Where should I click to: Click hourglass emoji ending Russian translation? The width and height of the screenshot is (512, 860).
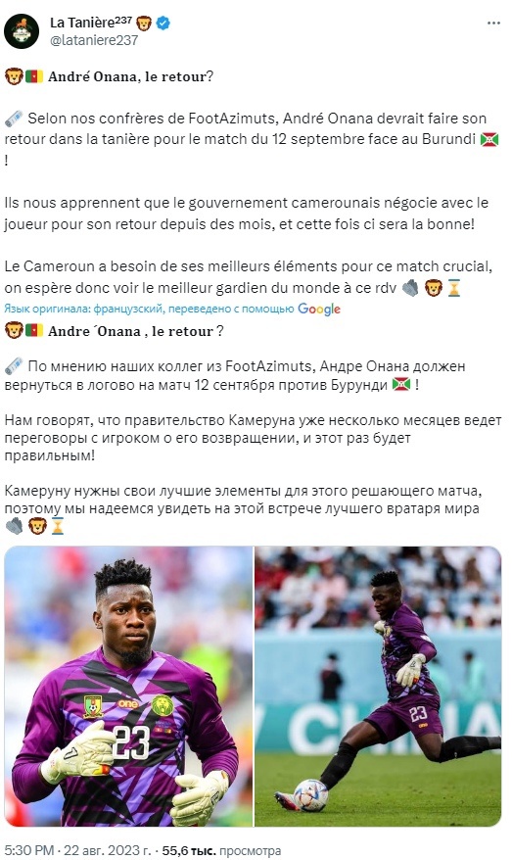[58, 527]
